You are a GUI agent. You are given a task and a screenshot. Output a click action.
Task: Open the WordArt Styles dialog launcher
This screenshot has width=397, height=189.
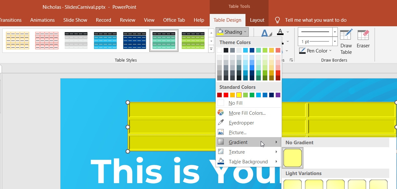pyautogui.click(x=291, y=60)
